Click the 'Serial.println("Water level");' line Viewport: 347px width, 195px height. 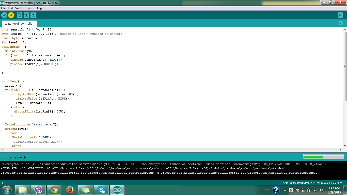(x=32, y=124)
